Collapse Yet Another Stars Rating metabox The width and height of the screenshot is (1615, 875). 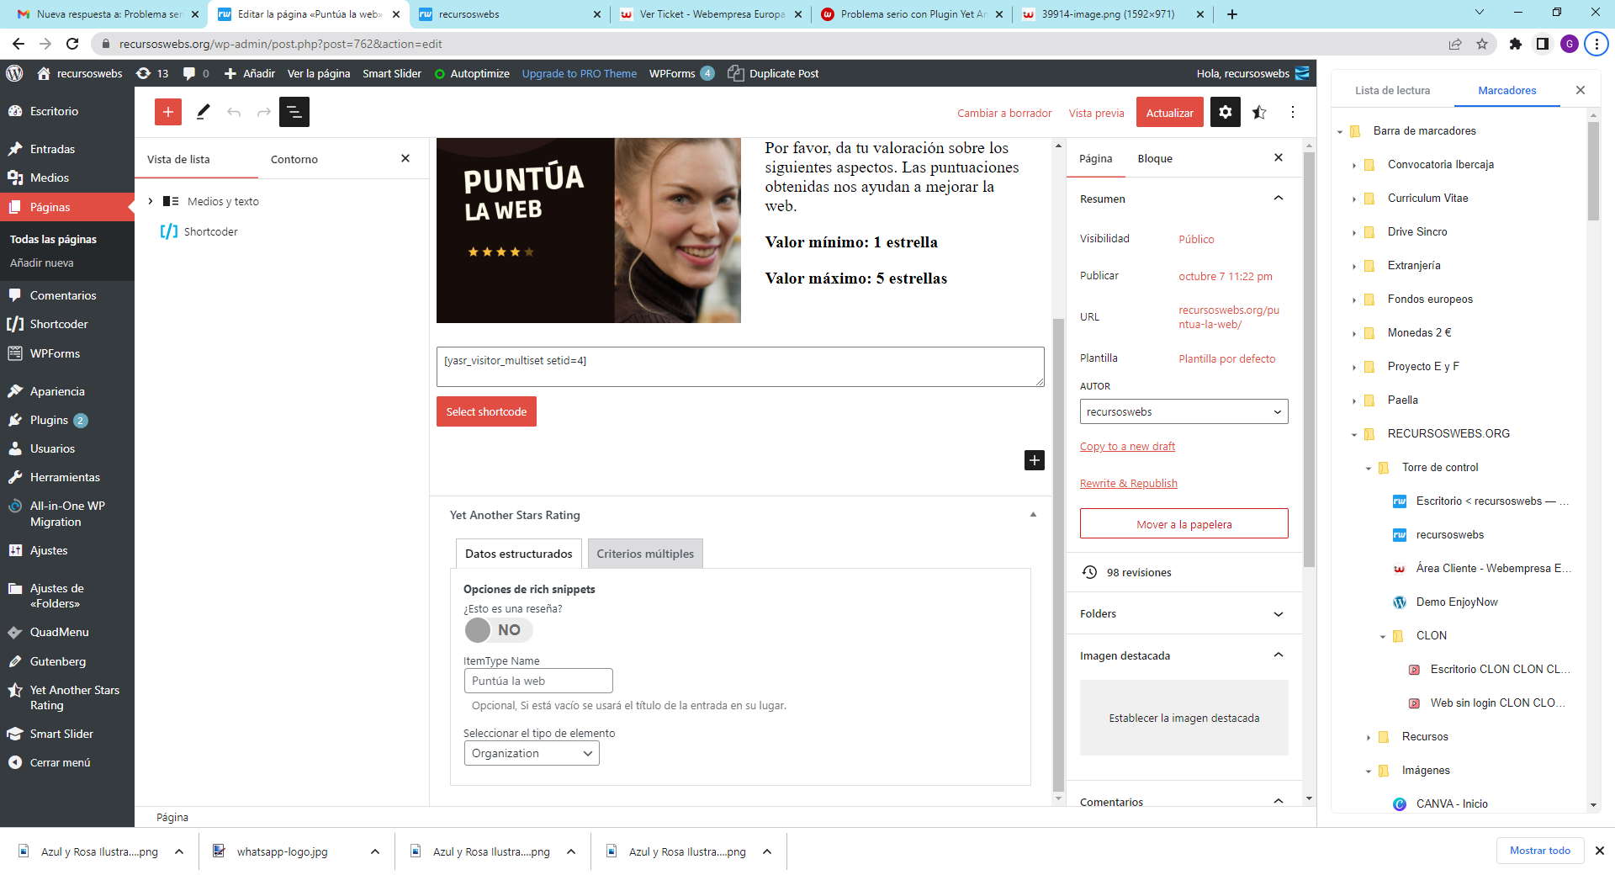pyautogui.click(x=1033, y=515)
